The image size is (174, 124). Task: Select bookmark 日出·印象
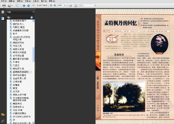(18, 110)
